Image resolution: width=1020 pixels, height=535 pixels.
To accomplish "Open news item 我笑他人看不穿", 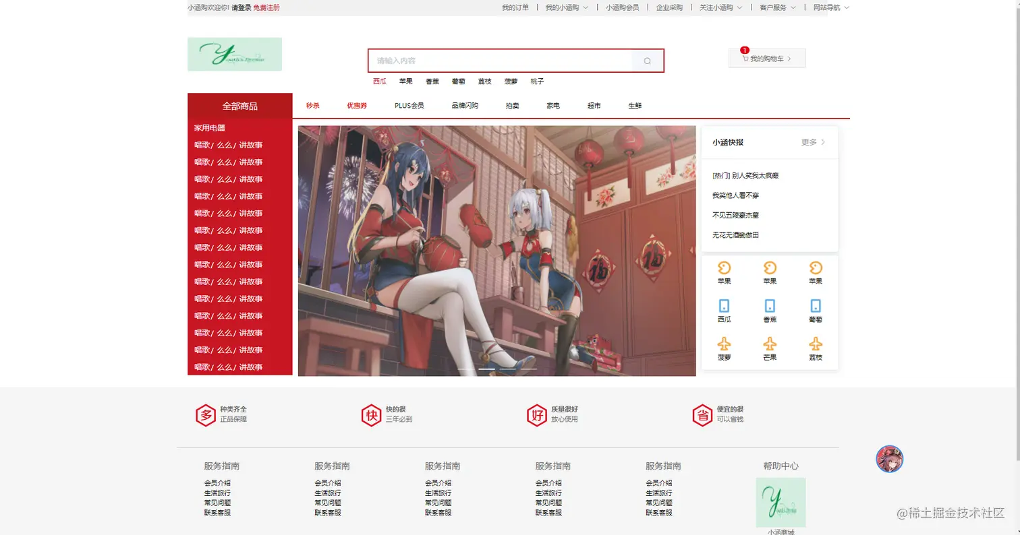I will pyautogui.click(x=736, y=195).
